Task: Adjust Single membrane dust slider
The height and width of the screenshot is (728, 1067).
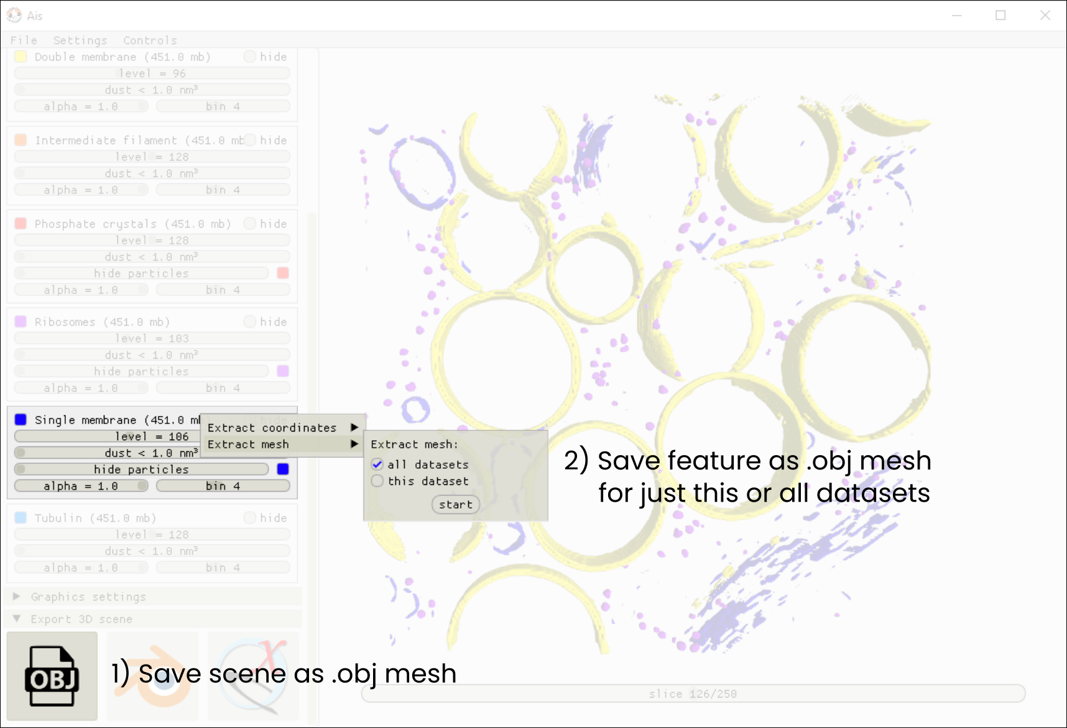Action: [x=107, y=453]
